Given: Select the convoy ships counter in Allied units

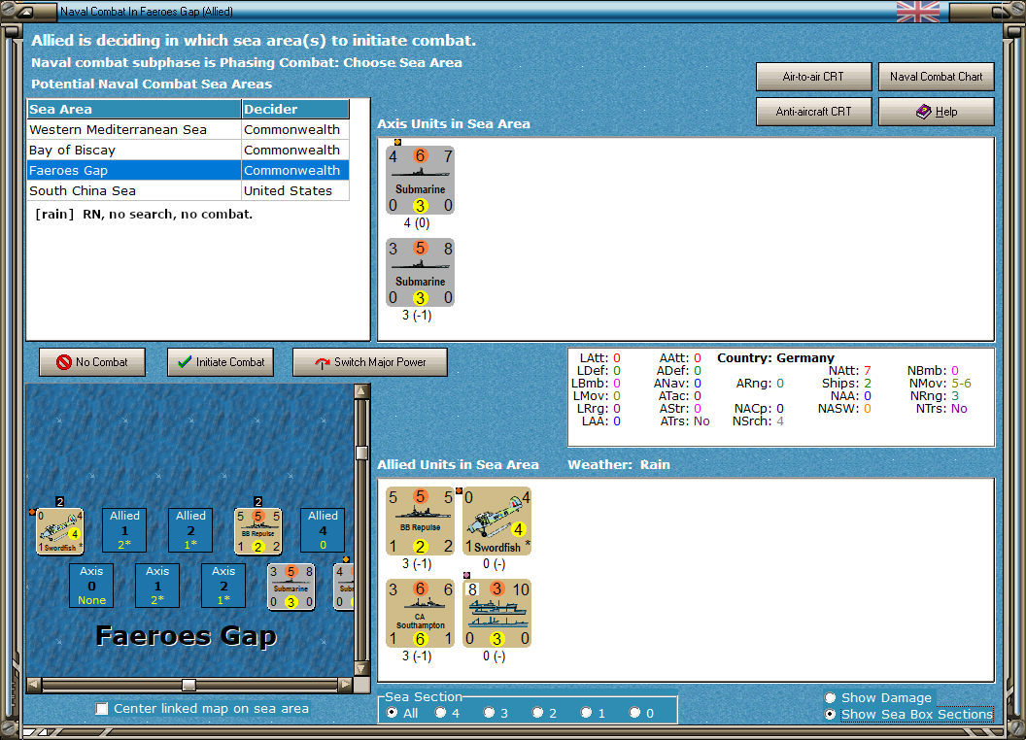Looking at the screenshot, I should 496,613.
